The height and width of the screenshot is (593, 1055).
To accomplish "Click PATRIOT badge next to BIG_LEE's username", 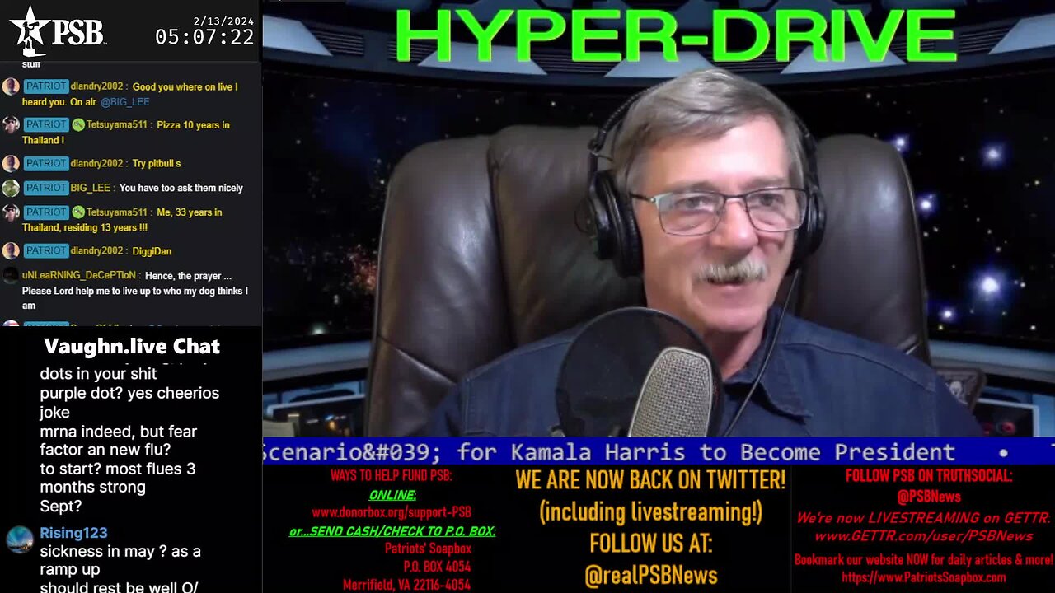I will point(45,188).
